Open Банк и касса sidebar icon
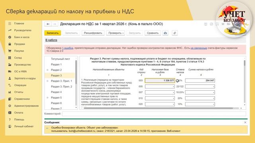 pos(10,37)
